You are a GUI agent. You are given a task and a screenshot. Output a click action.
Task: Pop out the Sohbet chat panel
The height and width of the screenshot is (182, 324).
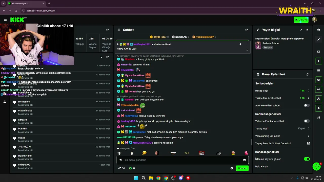point(247,30)
